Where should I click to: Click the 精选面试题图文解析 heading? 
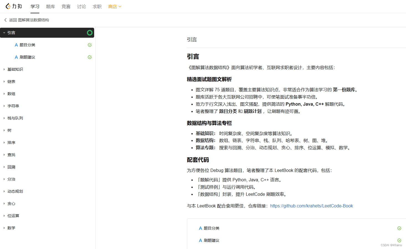[x=209, y=79]
